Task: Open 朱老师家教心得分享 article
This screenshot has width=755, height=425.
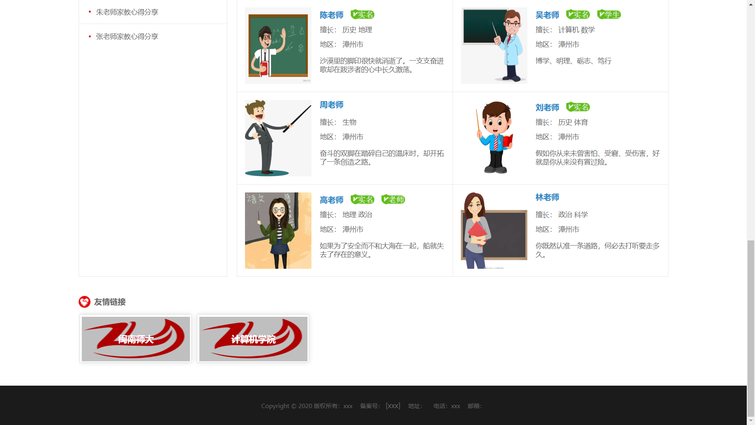Action: (127, 12)
